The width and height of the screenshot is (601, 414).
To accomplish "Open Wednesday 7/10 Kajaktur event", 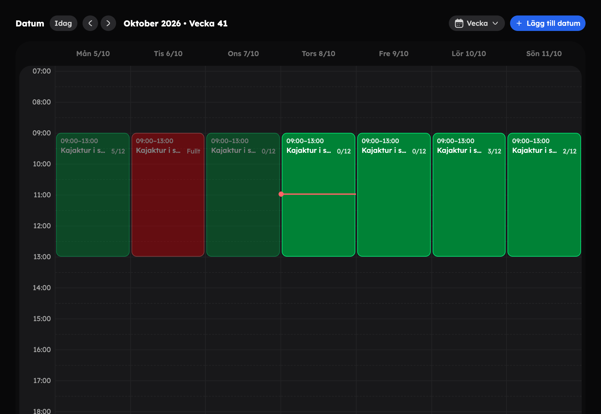I will (243, 195).
